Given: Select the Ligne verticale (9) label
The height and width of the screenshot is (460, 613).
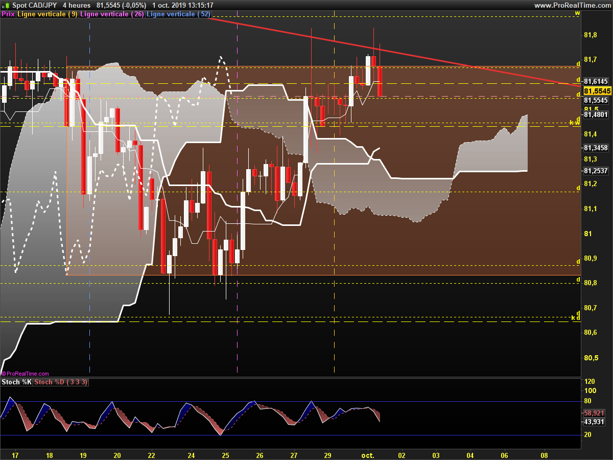Looking at the screenshot, I should click(48, 14).
